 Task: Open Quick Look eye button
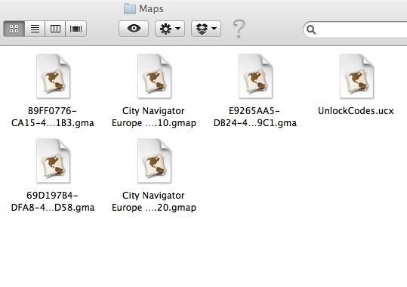(134, 29)
